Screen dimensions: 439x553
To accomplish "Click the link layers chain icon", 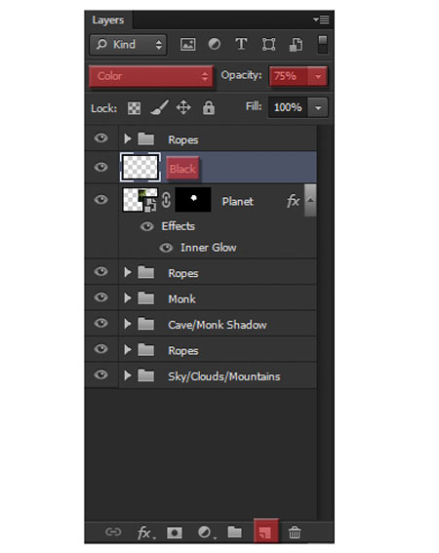I will [113, 532].
